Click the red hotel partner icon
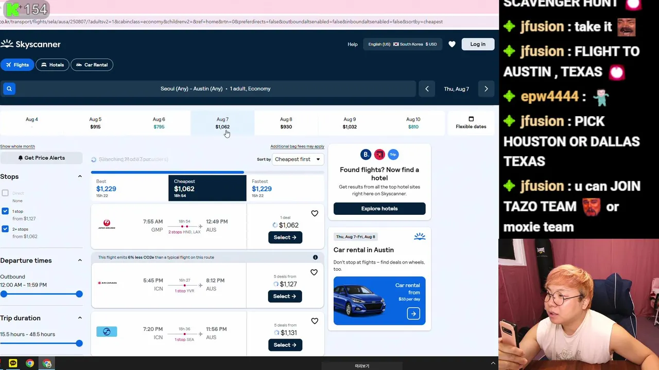Image resolution: width=659 pixels, height=370 pixels. point(379,154)
